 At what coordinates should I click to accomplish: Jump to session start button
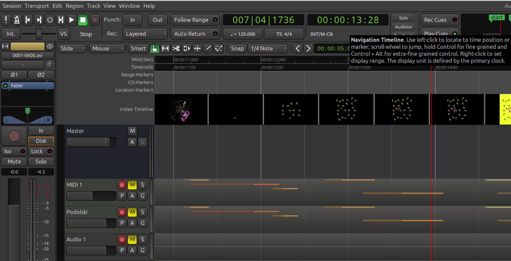(x=28, y=20)
